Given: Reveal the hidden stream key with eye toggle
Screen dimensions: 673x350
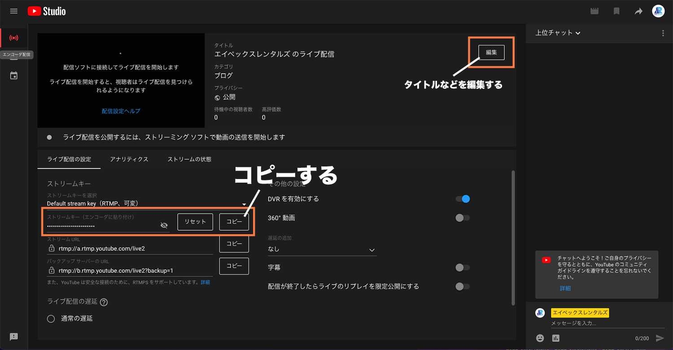Looking at the screenshot, I should point(164,225).
